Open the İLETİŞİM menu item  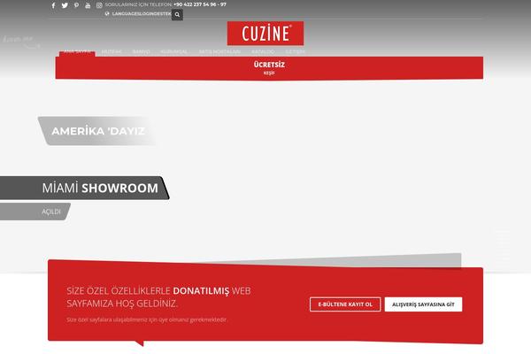(295, 52)
